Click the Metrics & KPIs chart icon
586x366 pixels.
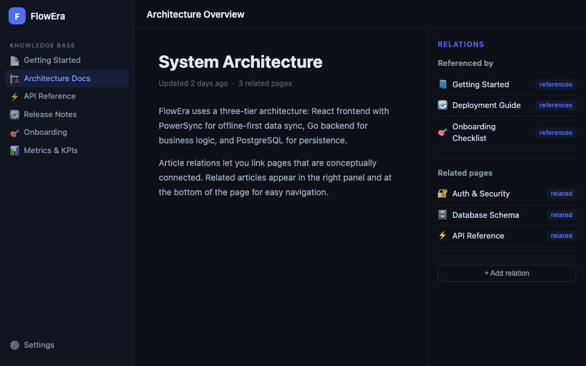tap(15, 151)
